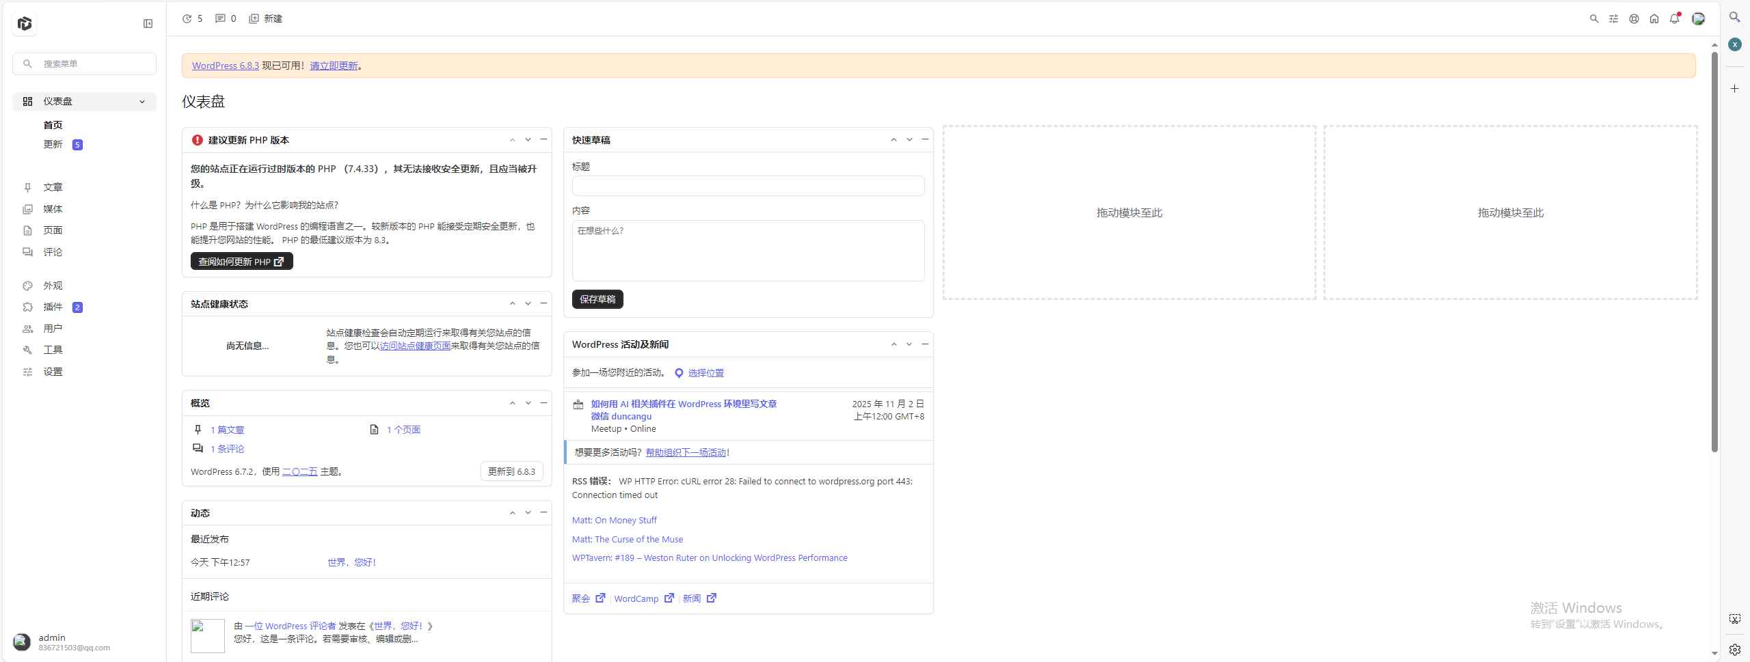The height and width of the screenshot is (662, 1750).
Task: Hide the 站点健康状态 widget
Action: pyautogui.click(x=543, y=303)
